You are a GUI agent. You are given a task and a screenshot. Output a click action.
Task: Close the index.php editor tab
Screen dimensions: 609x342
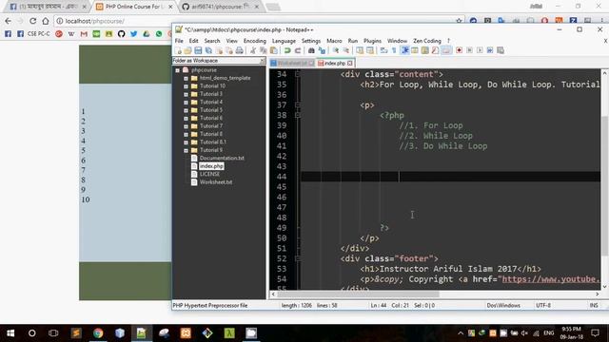(x=350, y=63)
